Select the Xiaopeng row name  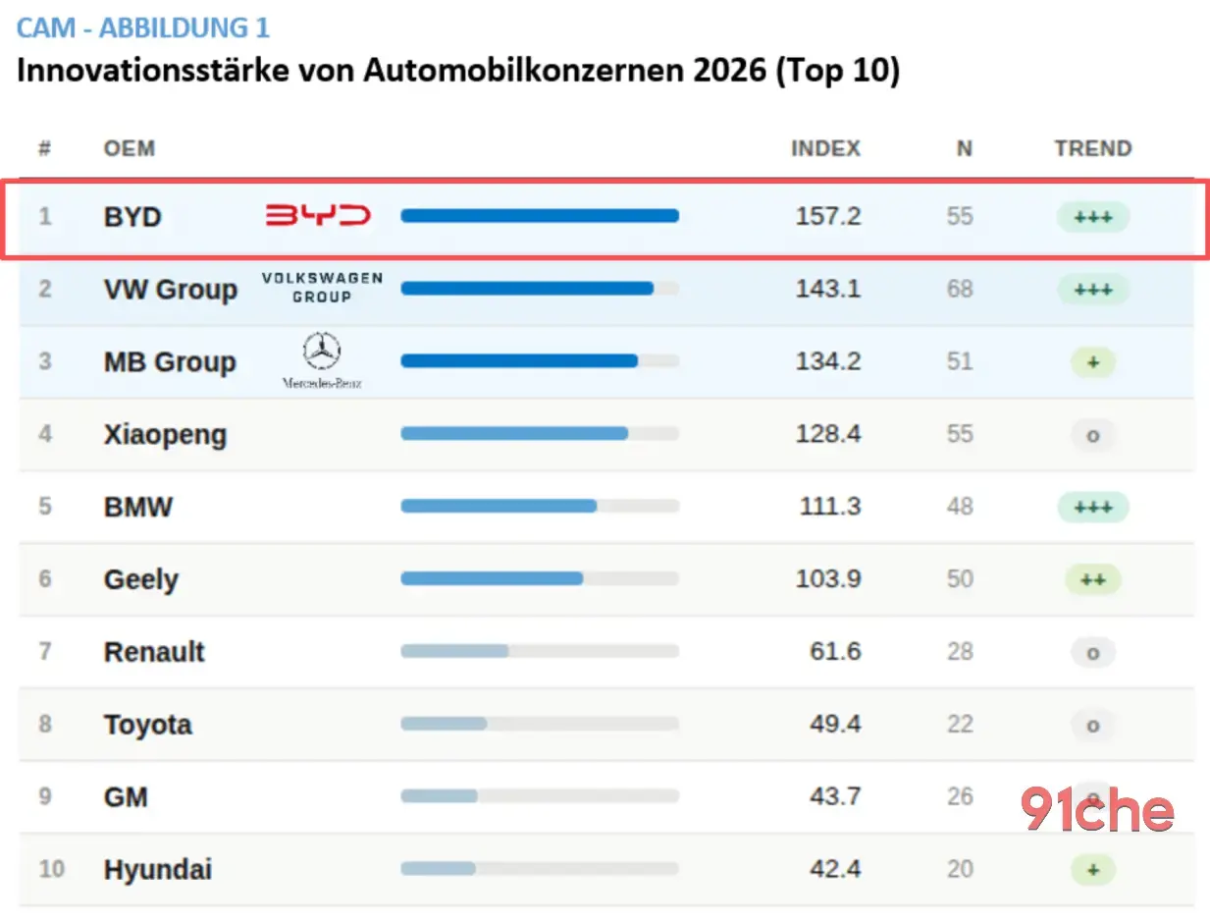pyautogui.click(x=165, y=434)
